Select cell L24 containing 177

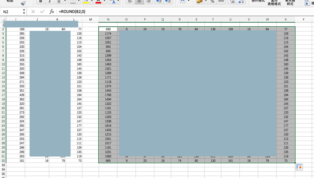(74, 125)
